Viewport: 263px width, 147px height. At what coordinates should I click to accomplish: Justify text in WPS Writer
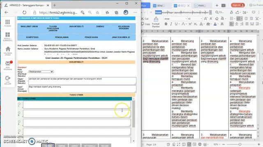247,24
